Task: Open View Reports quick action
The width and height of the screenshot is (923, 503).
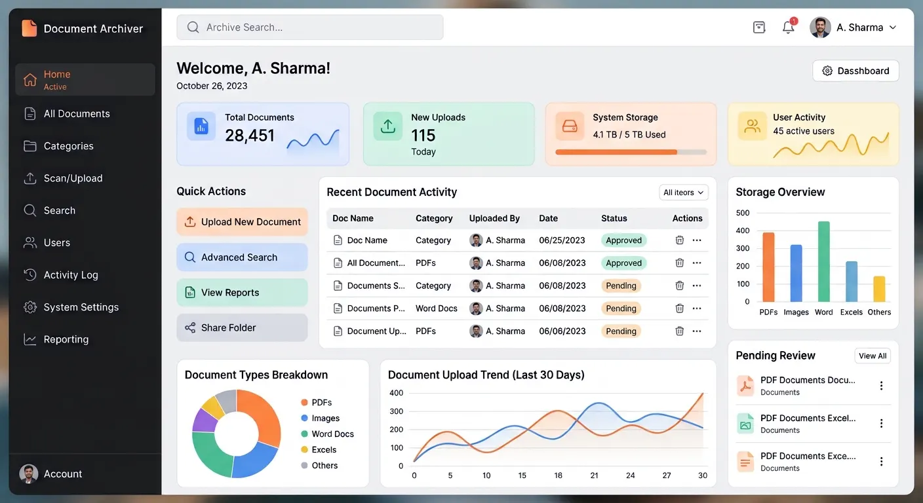Action: pyautogui.click(x=242, y=293)
